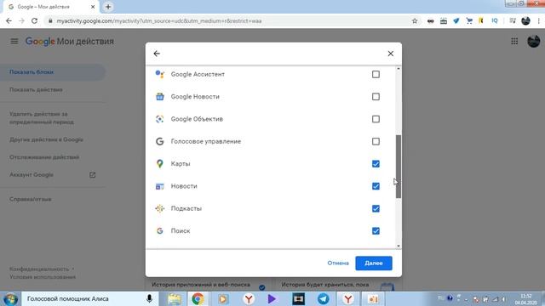The image size is (545, 306).
Task: Click the Новости news icon
Action: 159,186
